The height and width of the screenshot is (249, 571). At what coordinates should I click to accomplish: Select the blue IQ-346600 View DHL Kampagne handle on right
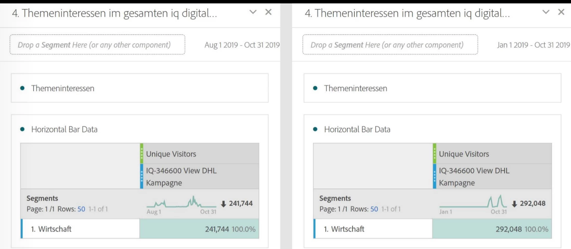click(435, 176)
